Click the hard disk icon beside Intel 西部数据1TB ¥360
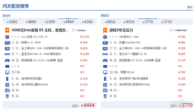The image size is (193, 110). click(7, 60)
